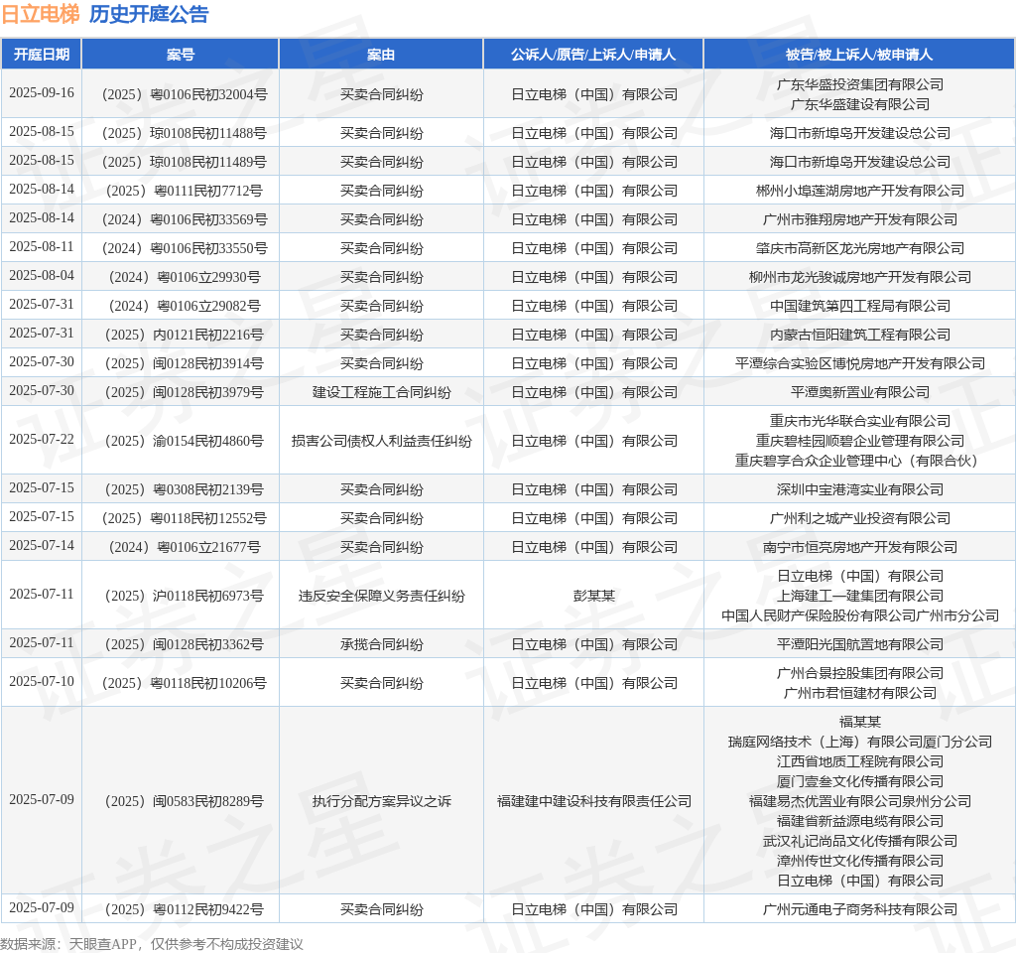Click defendant 南宁市恒亮房地产开发有限公司

(x=860, y=547)
